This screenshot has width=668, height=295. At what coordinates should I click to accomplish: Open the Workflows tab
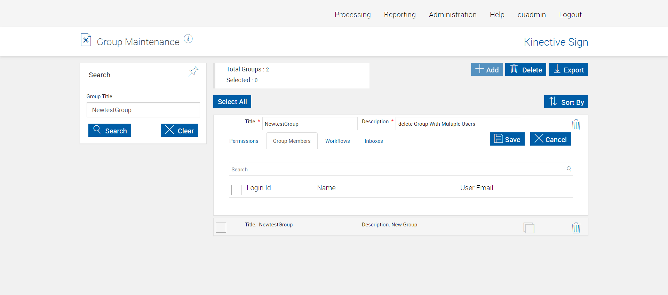(x=337, y=141)
